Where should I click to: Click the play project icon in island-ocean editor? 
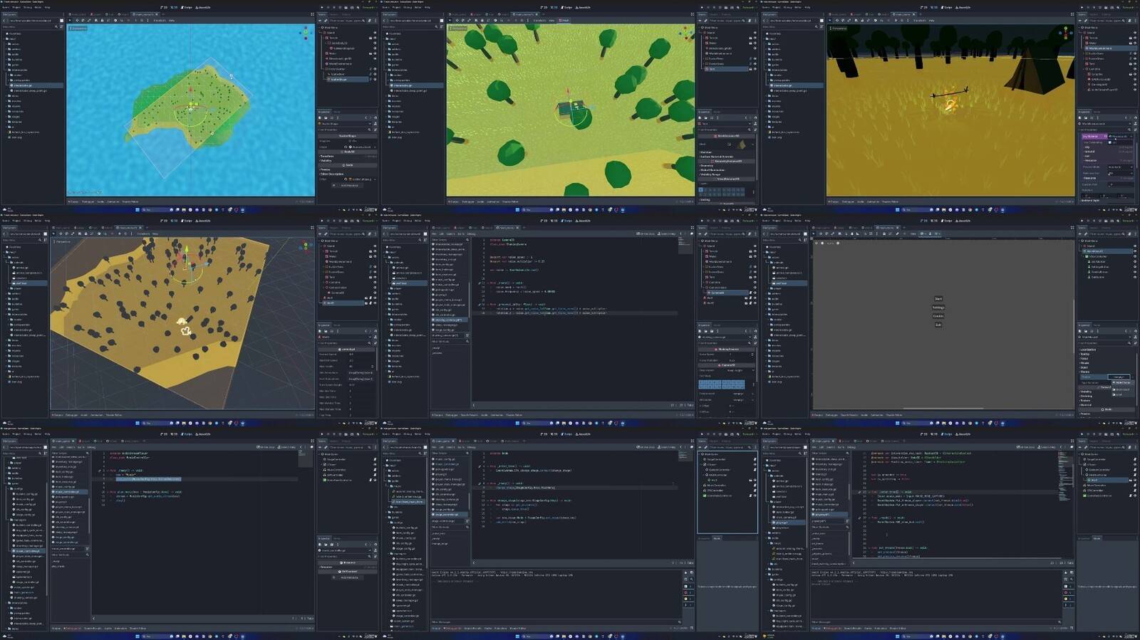click(x=321, y=7)
